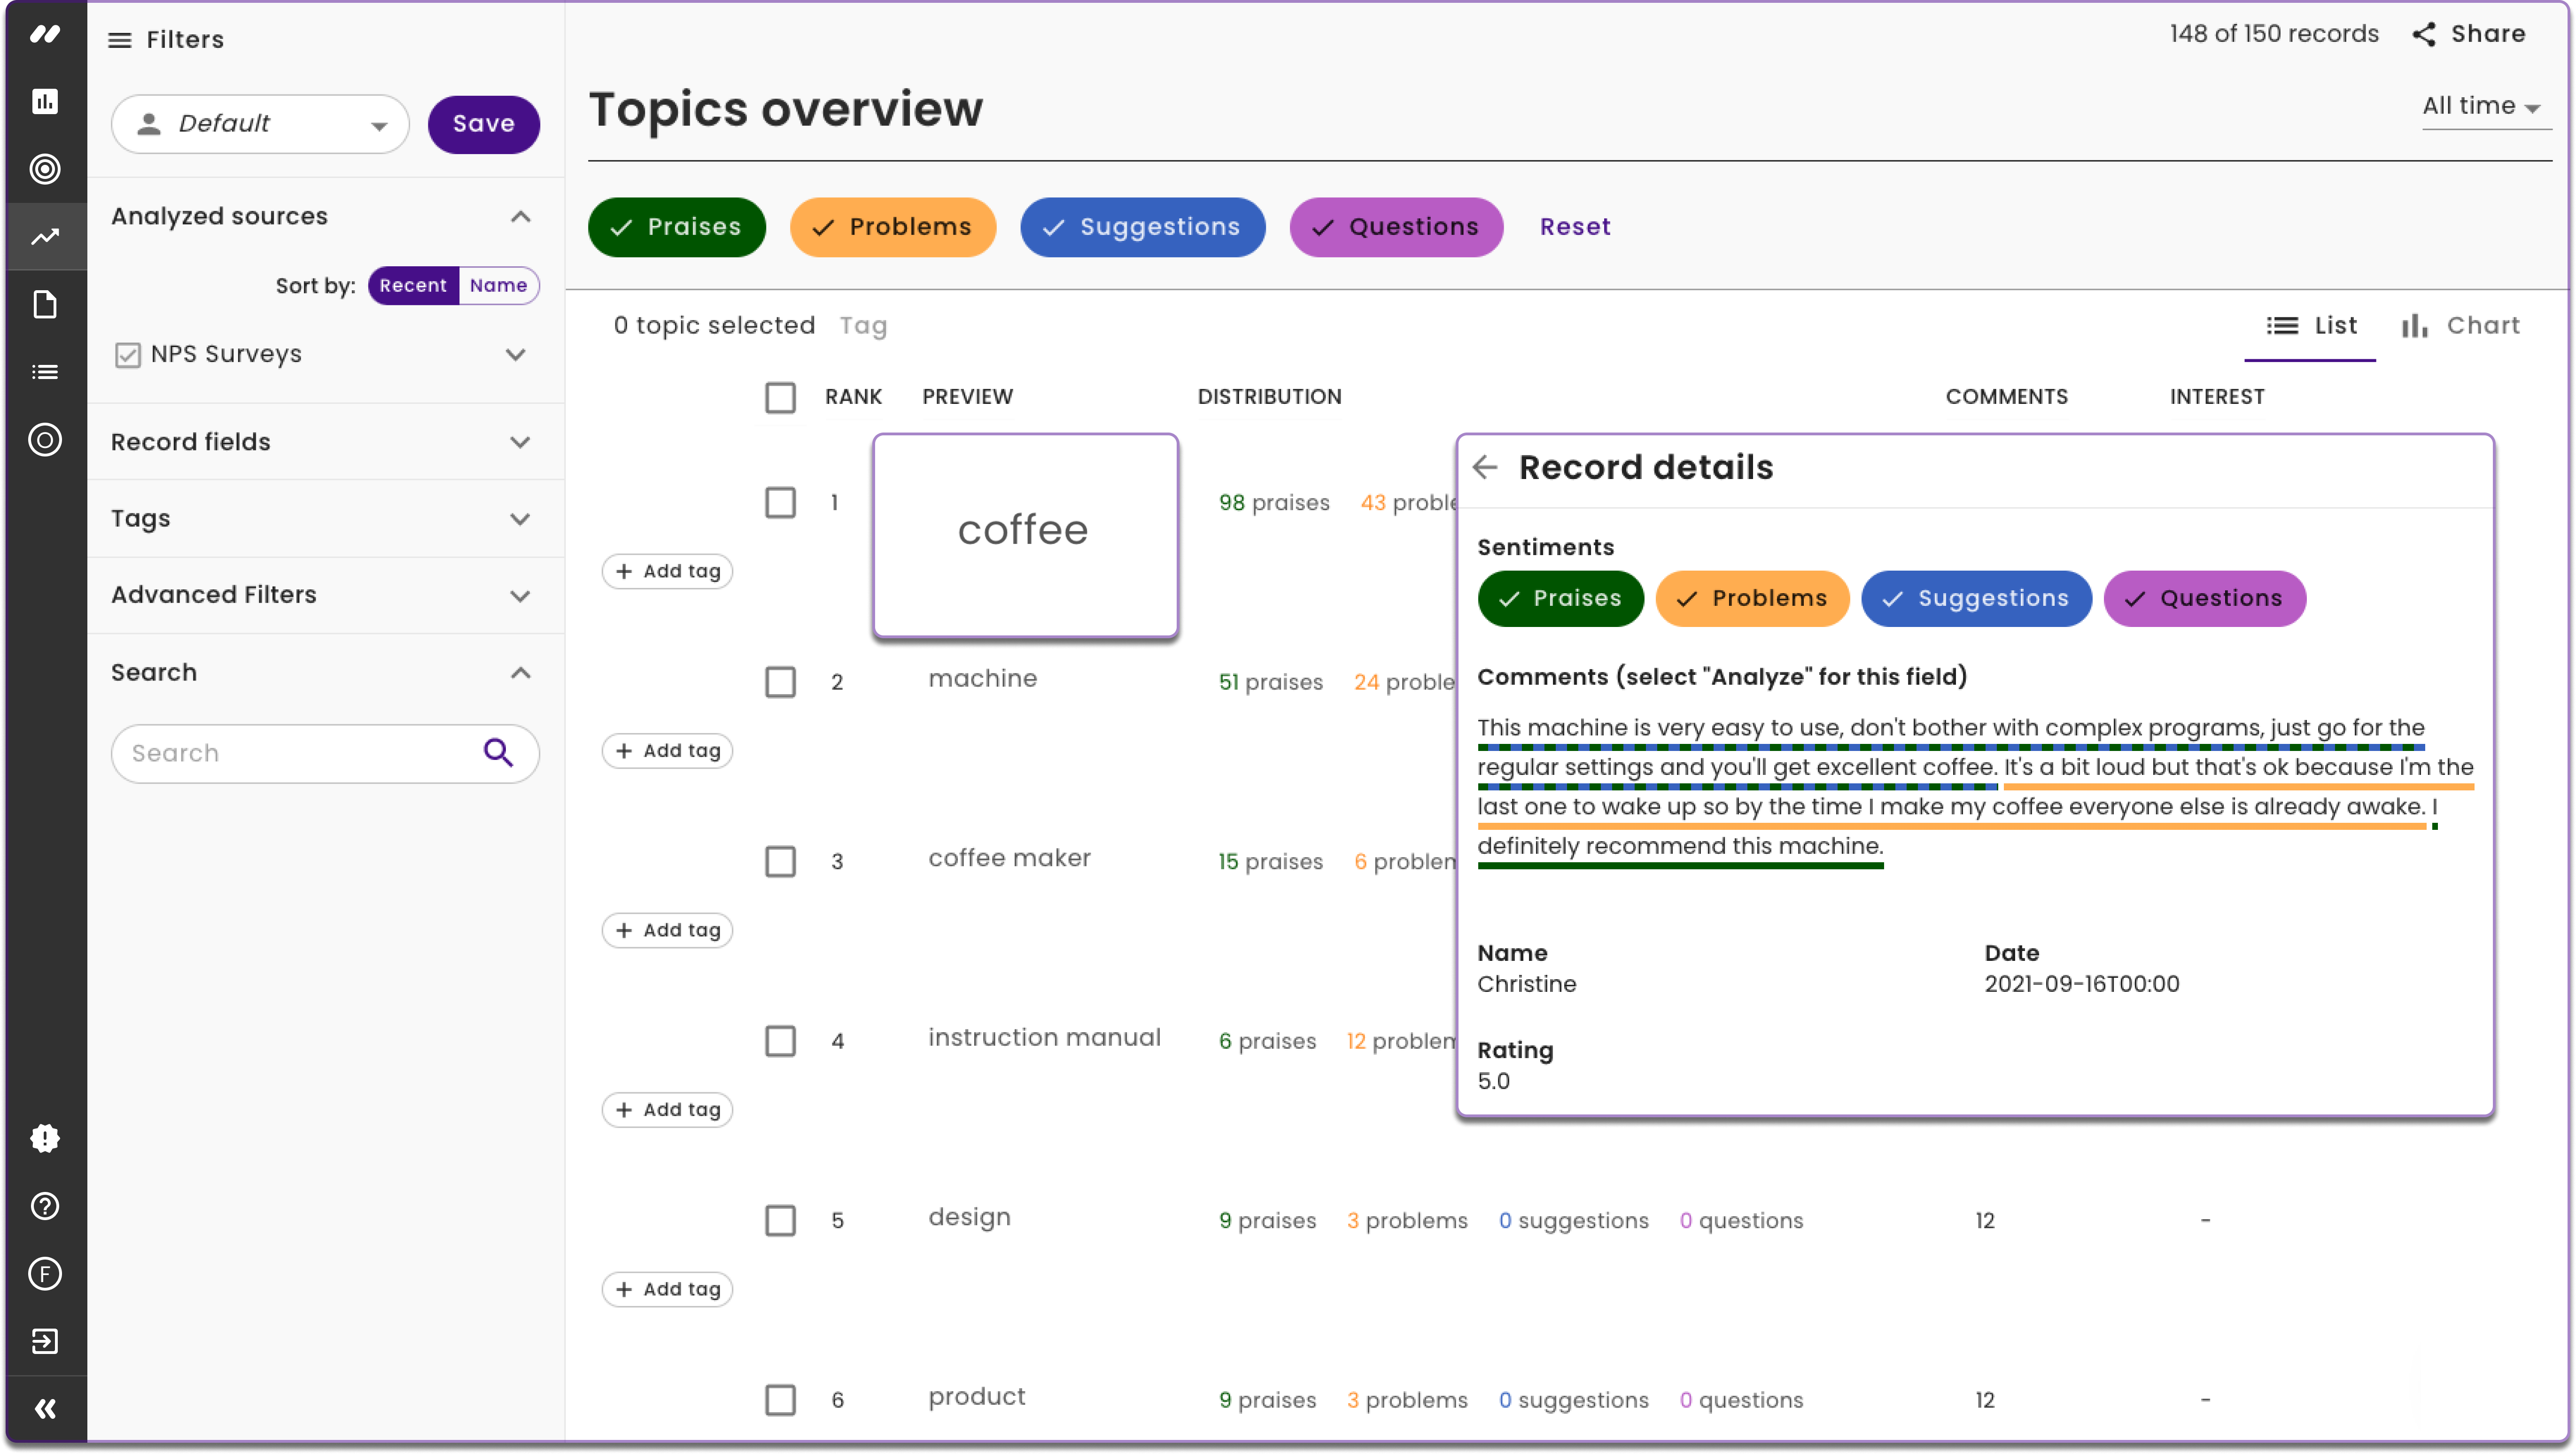Open the dashboard bar chart sidebar icon
Viewport: 2576px width, 1454px height.
[x=45, y=102]
